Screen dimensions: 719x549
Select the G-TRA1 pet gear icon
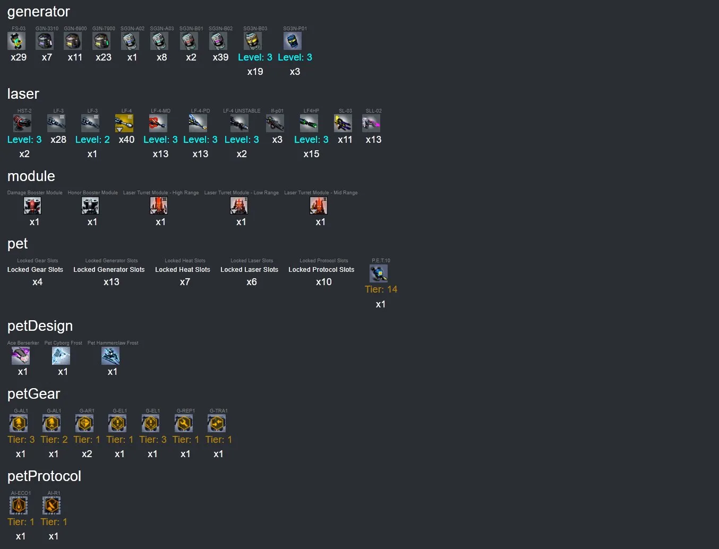(x=217, y=423)
